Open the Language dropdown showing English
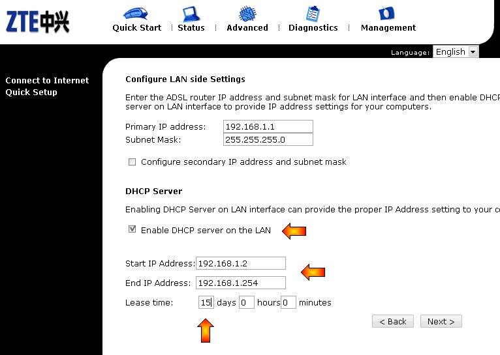 pyautogui.click(x=456, y=51)
